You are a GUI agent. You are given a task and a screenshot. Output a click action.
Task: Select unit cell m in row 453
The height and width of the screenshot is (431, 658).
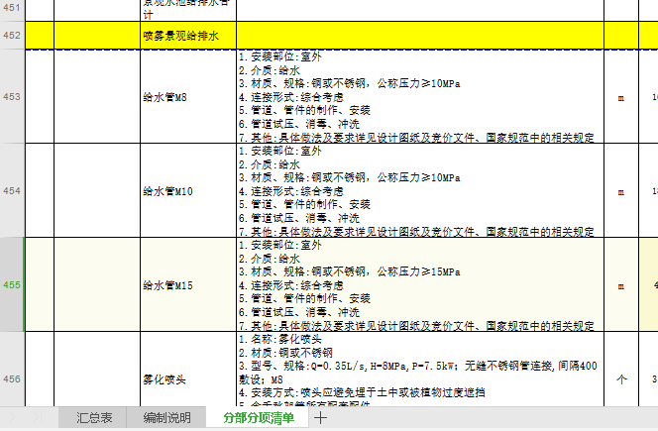621,96
